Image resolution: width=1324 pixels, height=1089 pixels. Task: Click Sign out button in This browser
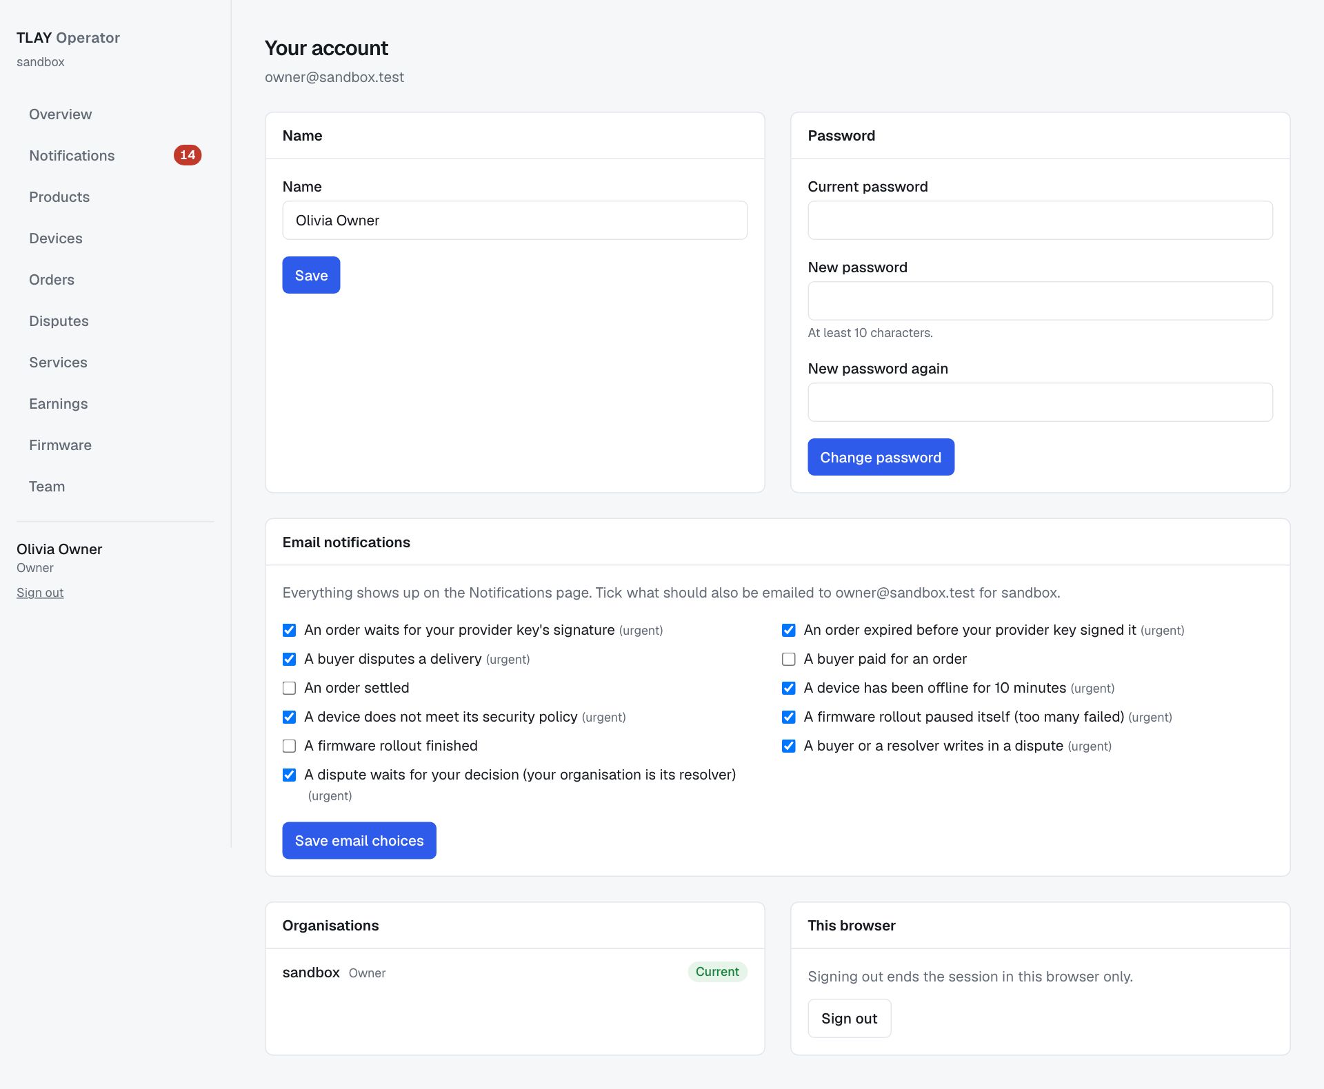(x=850, y=1019)
